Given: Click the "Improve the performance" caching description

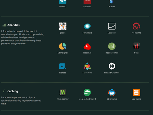Looking at the screenshot, I should (x=21, y=100).
